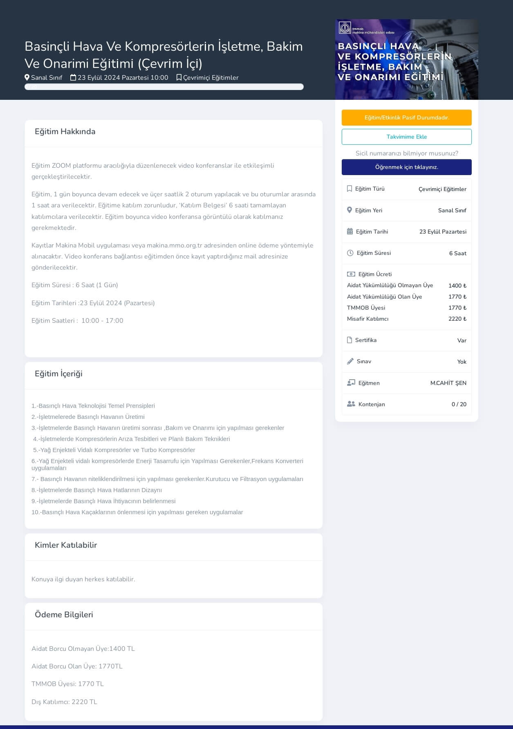Click the document icon next to Sertifika

point(349,340)
